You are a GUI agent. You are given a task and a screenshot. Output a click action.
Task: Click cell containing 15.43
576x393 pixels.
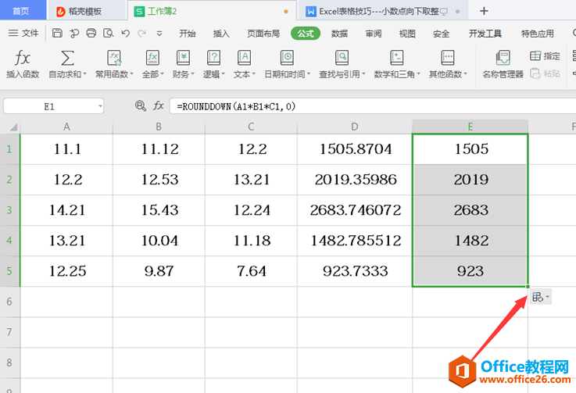(x=159, y=210)
